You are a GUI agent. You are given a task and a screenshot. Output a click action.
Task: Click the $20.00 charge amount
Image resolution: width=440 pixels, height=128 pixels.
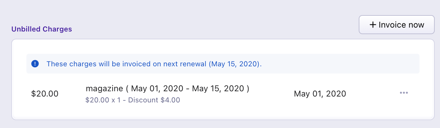(x=45, y=94)
